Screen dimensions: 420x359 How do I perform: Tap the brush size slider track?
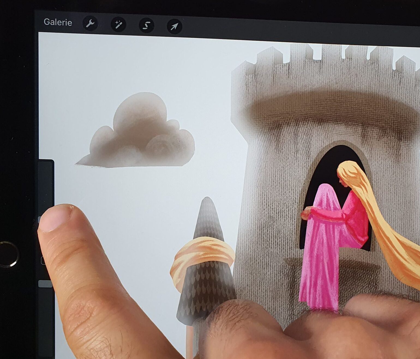pyautogui.click(x=45, y=188)
